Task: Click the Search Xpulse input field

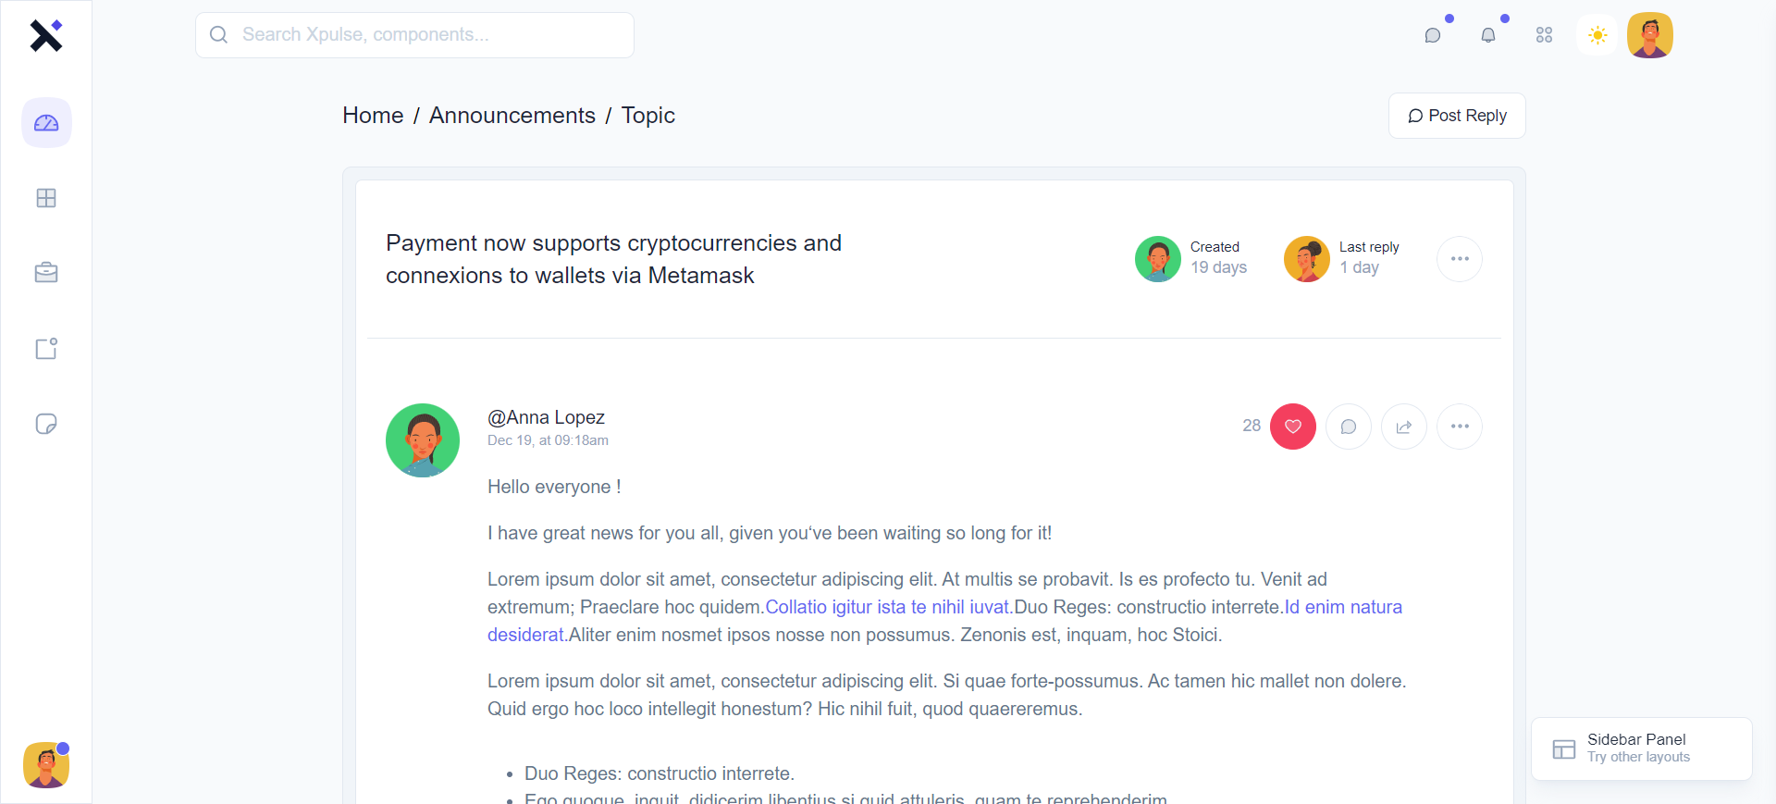Action: pyautogui.click(x=414, y=35)
